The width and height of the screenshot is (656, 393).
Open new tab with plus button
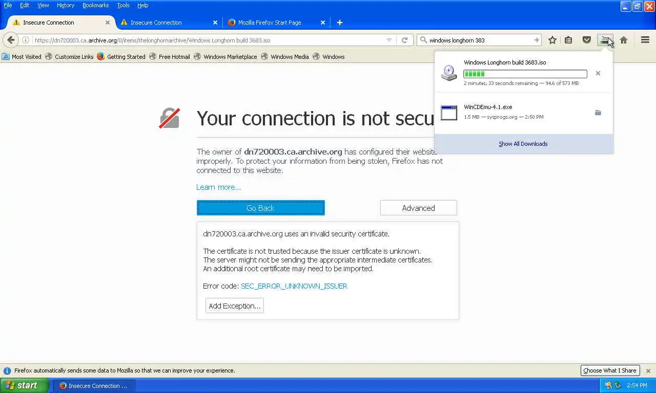(x=339, y=23)
